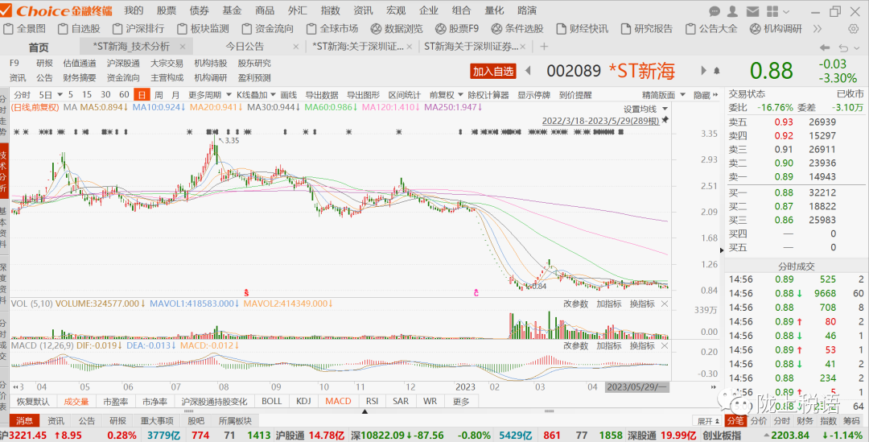Image resolution: width=869 pixels, height=442 pixels.
Task: Open 数据浏览 toolbar item
Action: pyautogui.click(x=397, y=28)
